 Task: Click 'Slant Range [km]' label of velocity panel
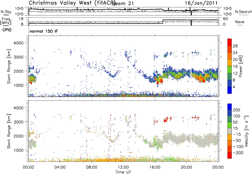[9, 131]
